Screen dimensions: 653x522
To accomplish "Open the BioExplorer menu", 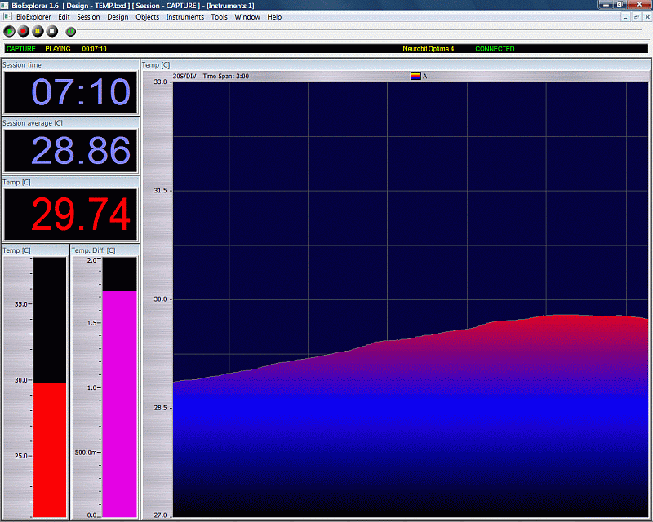I will (x=33, y=17).
